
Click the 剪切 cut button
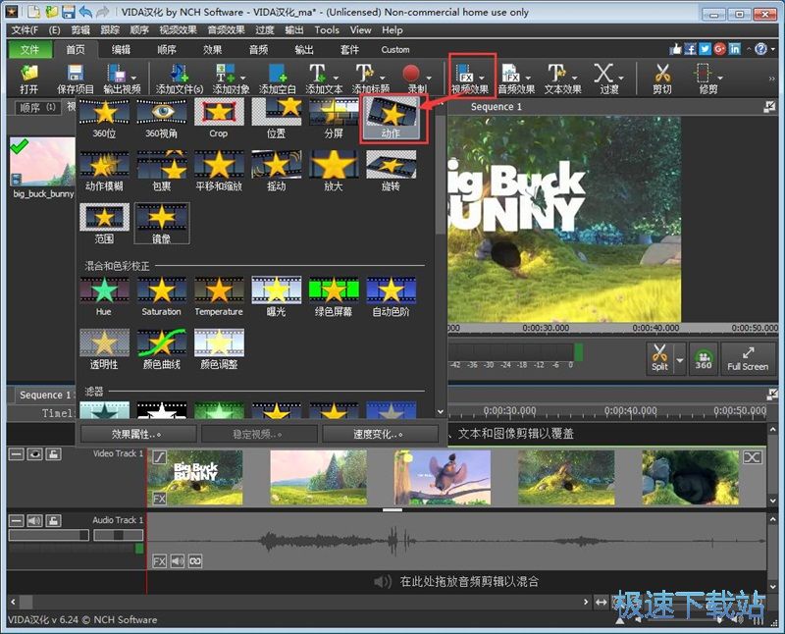[x=661, y=79]
